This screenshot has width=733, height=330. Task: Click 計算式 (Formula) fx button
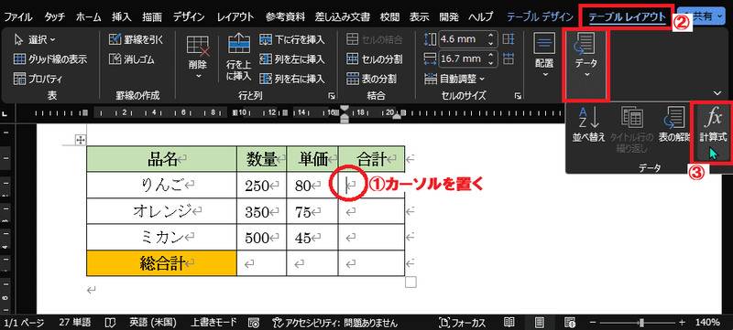[x=713, y=124]
